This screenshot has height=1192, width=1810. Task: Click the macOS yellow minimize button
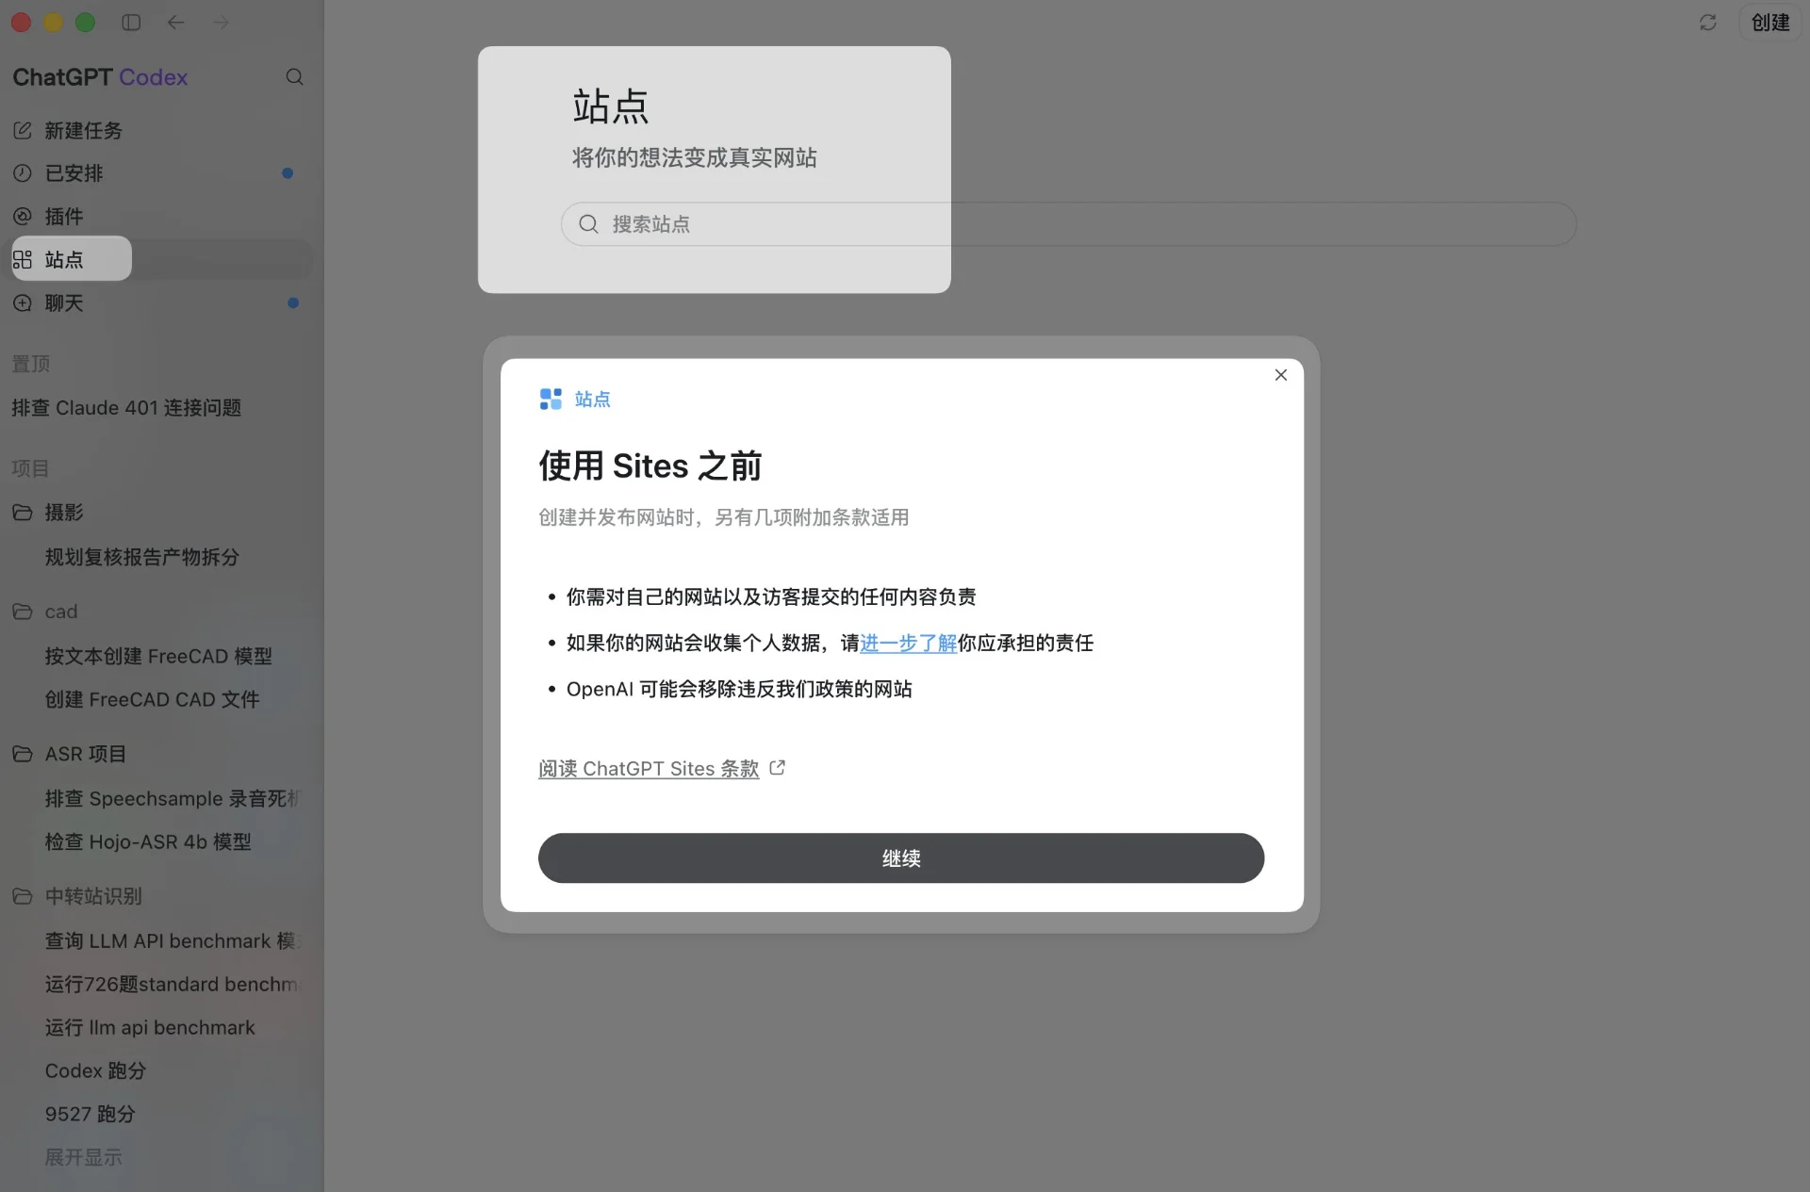53,23
